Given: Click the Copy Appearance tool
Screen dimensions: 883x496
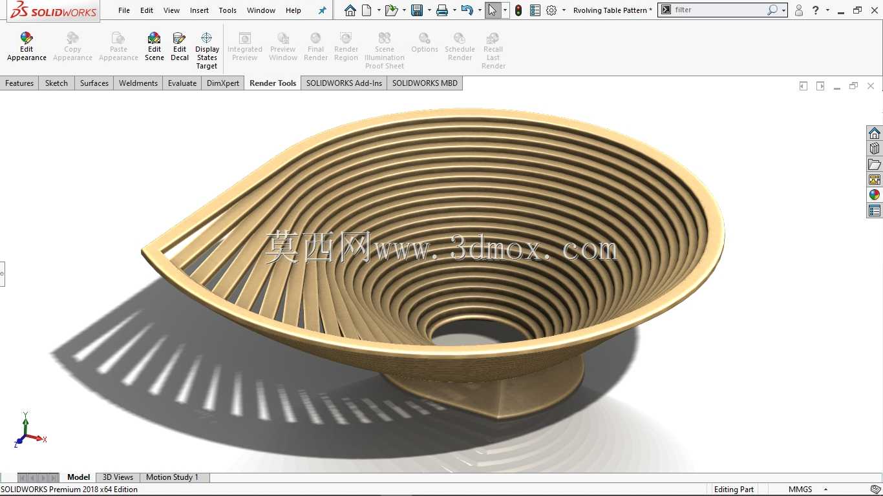Looking at the screenshot, I should pos(72,46).
